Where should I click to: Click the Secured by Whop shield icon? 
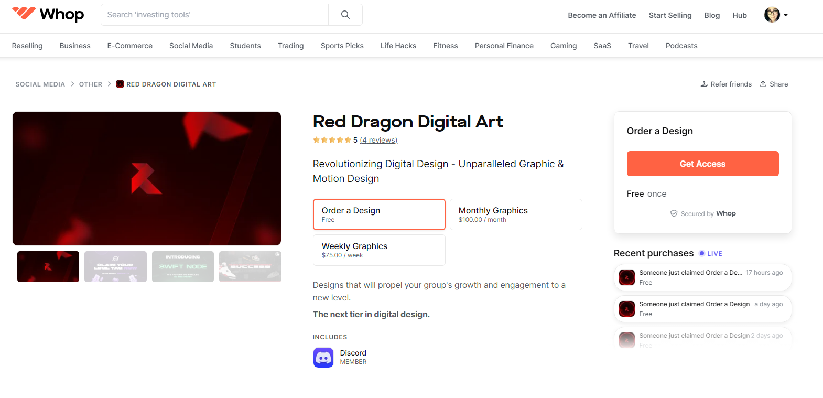point(674,213)
